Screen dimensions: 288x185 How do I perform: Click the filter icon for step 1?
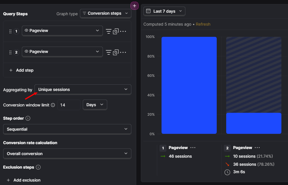108,31
